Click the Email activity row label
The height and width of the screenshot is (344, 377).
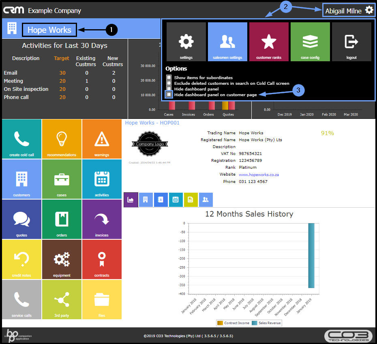[x=11, y=73]
